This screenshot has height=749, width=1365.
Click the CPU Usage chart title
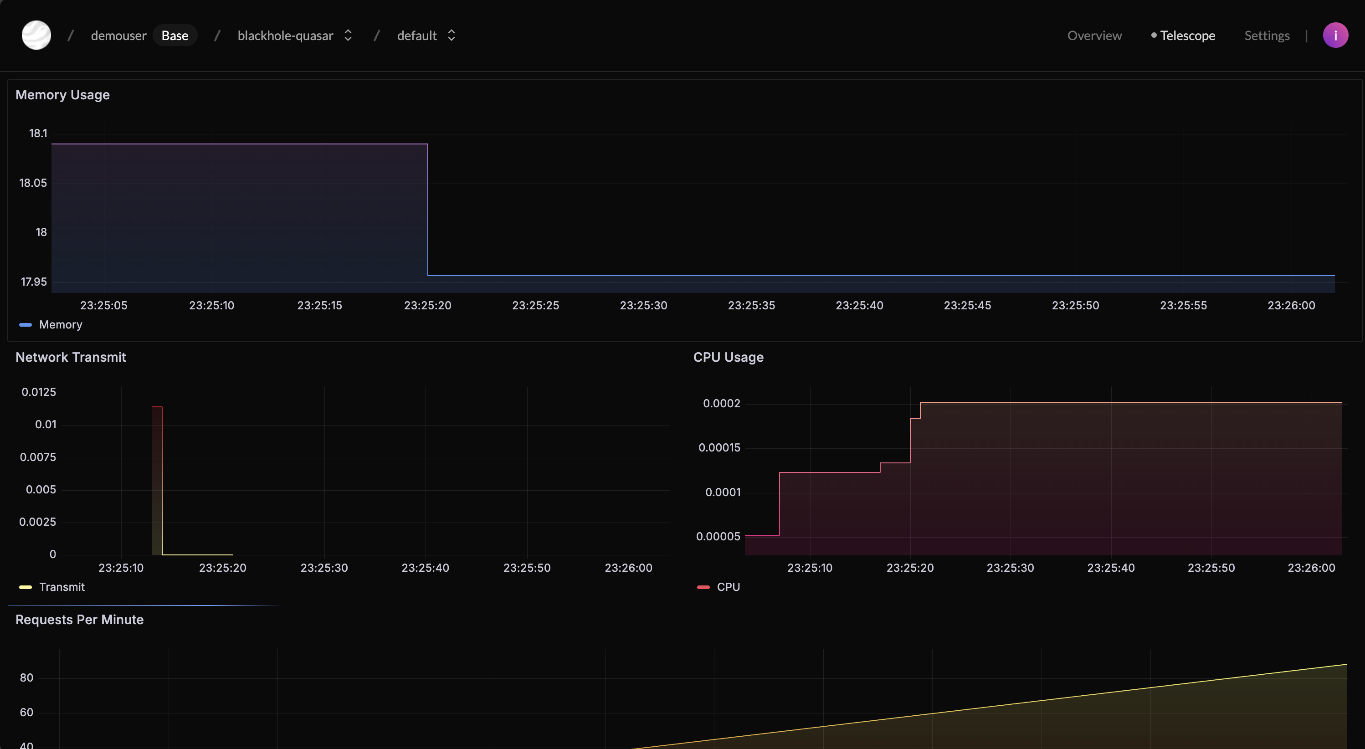pos(728,357)
